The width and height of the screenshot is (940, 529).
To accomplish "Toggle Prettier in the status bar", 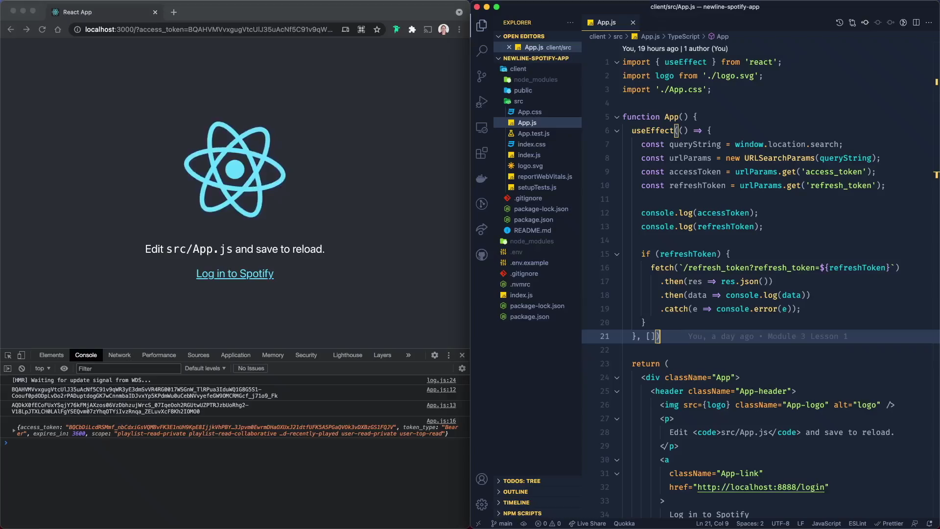I will [x=889, y=524].
